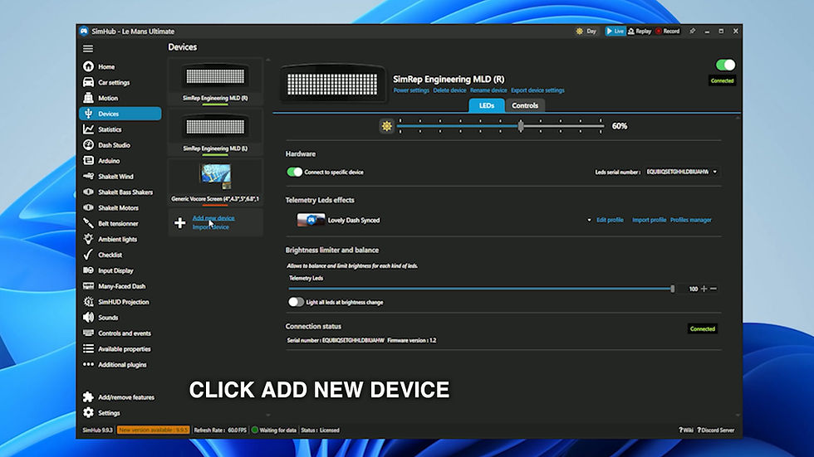This screenshot has width=814, height=457.
Task: Expand the Lovely Dash Synced profile dropdown
Action: point(589,221)
